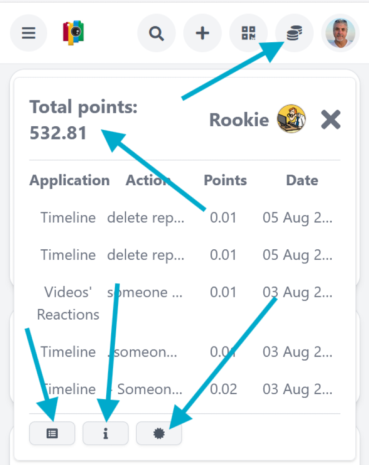This screenshot has width=369, height=465.
Task: Click the Rookie badge image
Action: pyautogui.click(x=291, y=119)
